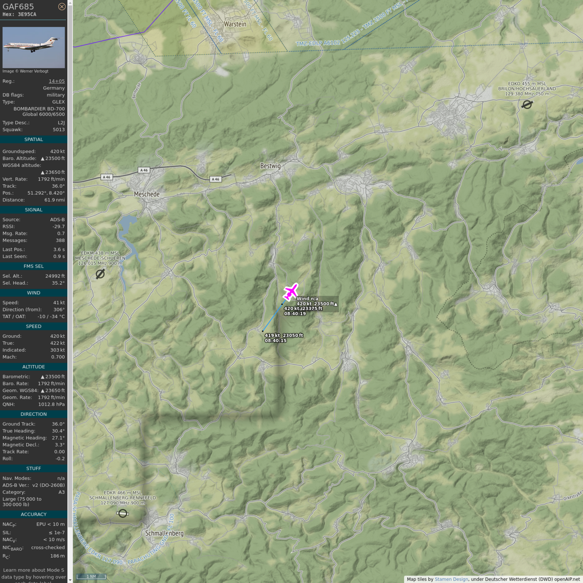Screen dimensions: 583x583
Task: Click the ACCURACY section header
Action: (x=34, y=514)
